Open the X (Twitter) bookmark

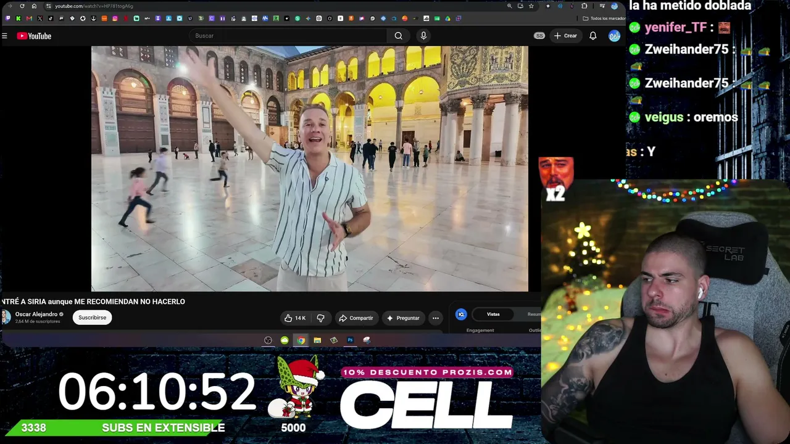point(39,18)
